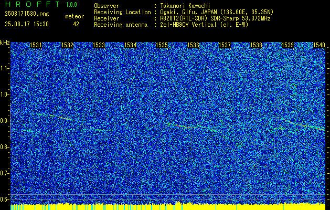Click the 1531 time marker
This screenshot has width=330, height=210.
coord(36,45)
